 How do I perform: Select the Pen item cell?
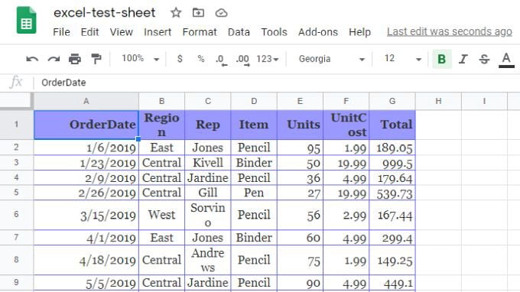[254, 193]
